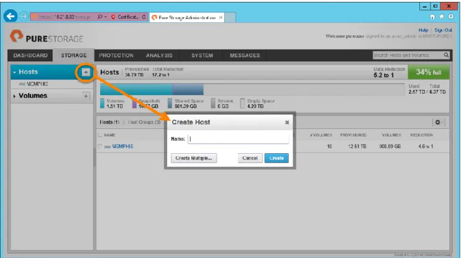Toggle the select-all checkbox in NAME header
Image resolution: width=461 pixels, height=258 pixels.
click(100, 135)
